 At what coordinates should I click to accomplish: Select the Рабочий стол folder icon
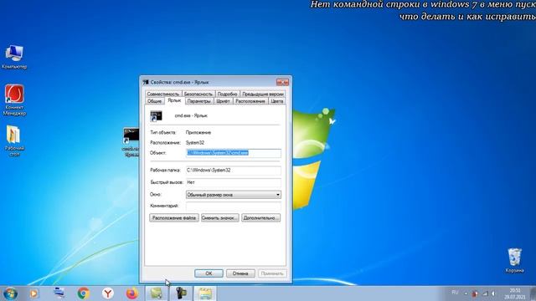[x=14, y=140]
